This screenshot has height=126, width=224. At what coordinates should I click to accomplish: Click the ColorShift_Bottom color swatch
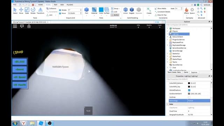[189, 83]
